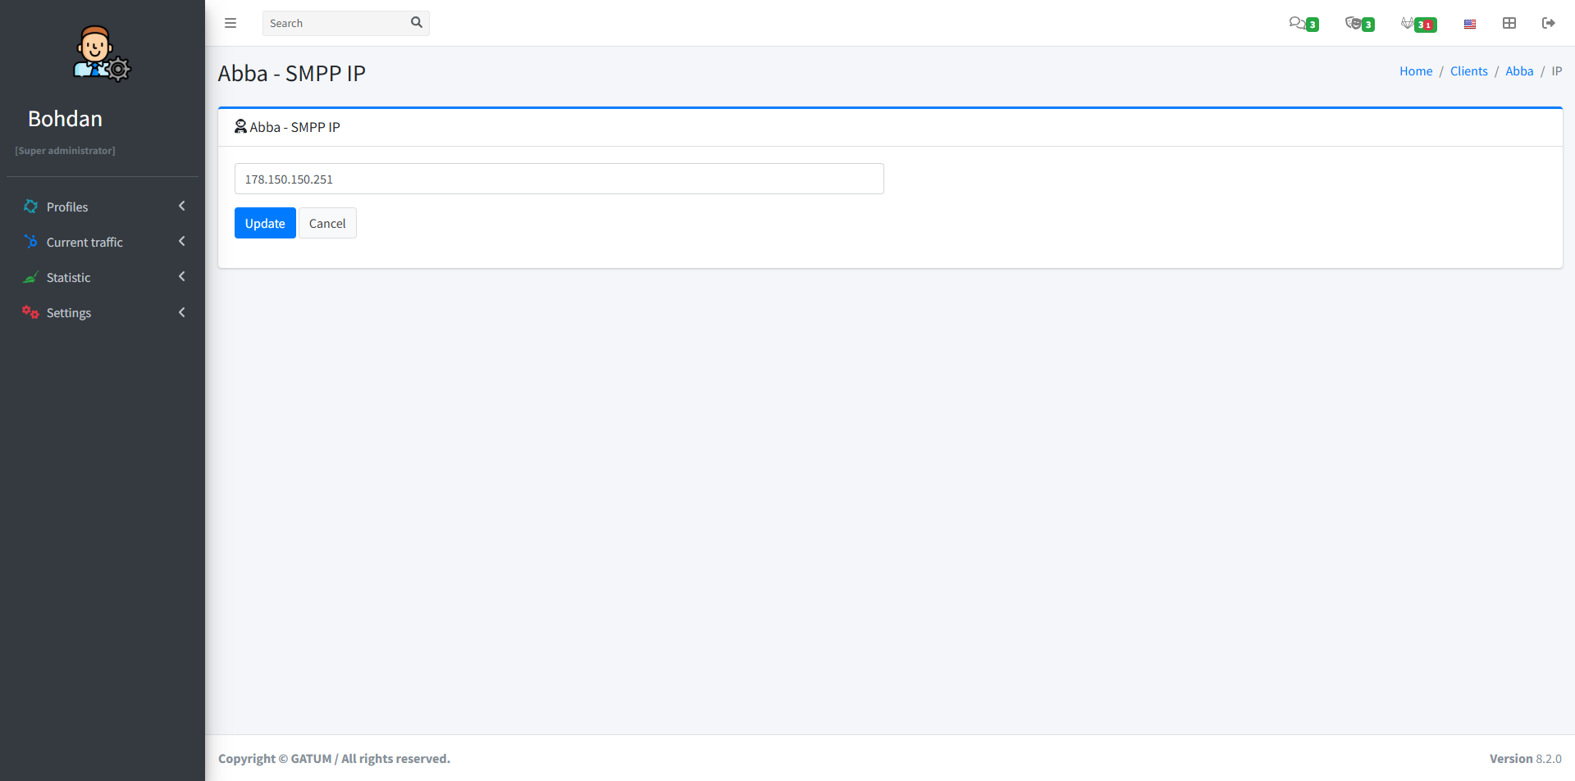Focus the SMPP IP address field
The width and height of the screenshot is (1575, 781).
559,179
